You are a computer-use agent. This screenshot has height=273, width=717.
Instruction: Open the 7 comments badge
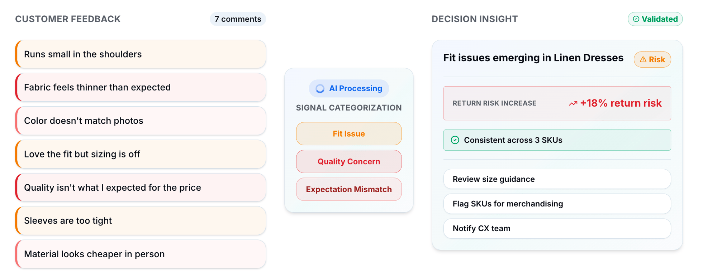[238, 19]
